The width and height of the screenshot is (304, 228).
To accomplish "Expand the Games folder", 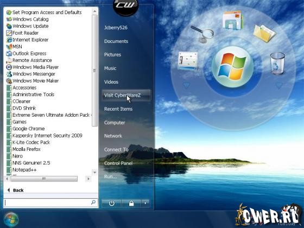I will [x=16, y=122].
